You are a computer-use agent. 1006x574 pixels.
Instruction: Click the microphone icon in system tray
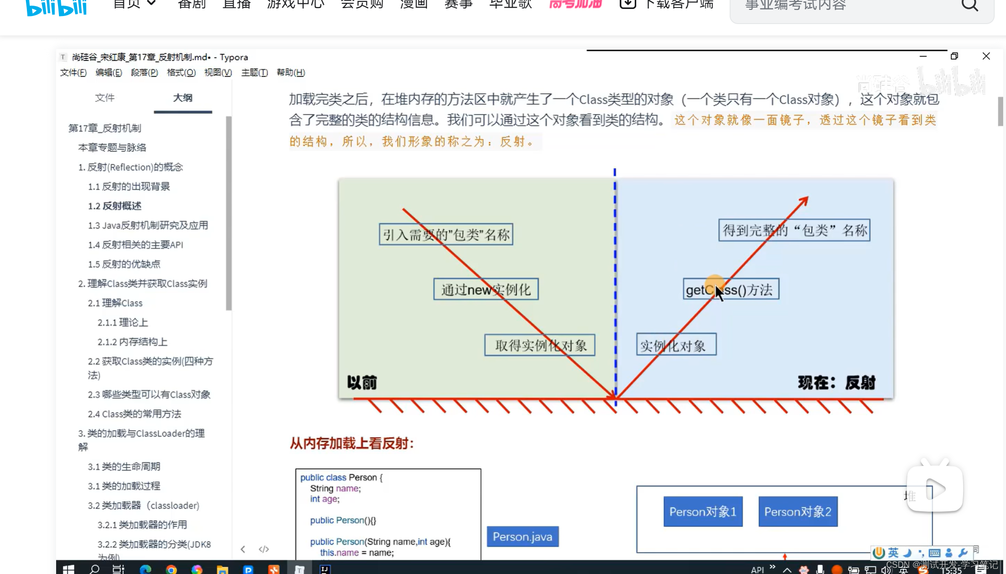click(820, 569)
